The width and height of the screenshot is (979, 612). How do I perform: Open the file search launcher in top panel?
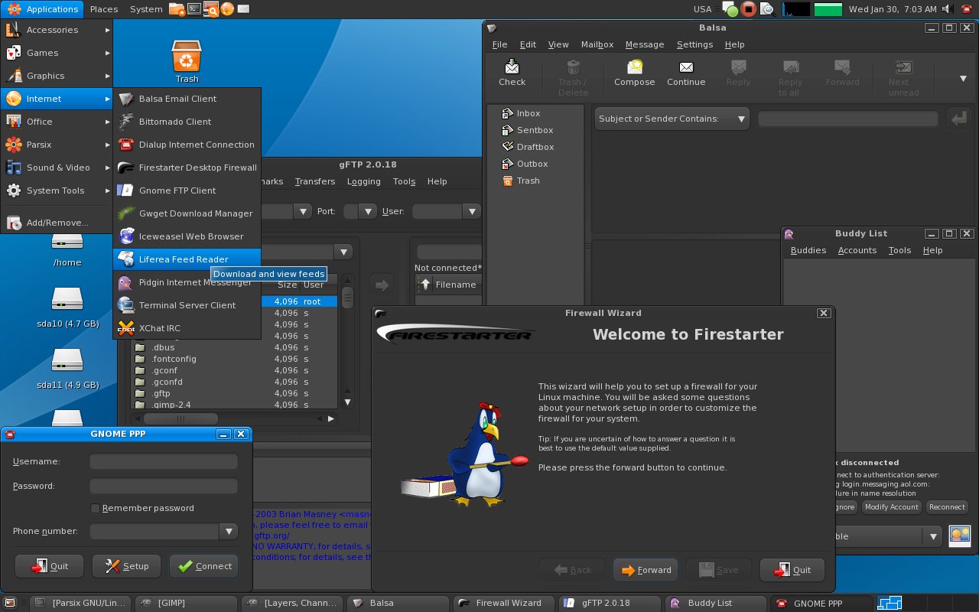(x=212, y=9)
